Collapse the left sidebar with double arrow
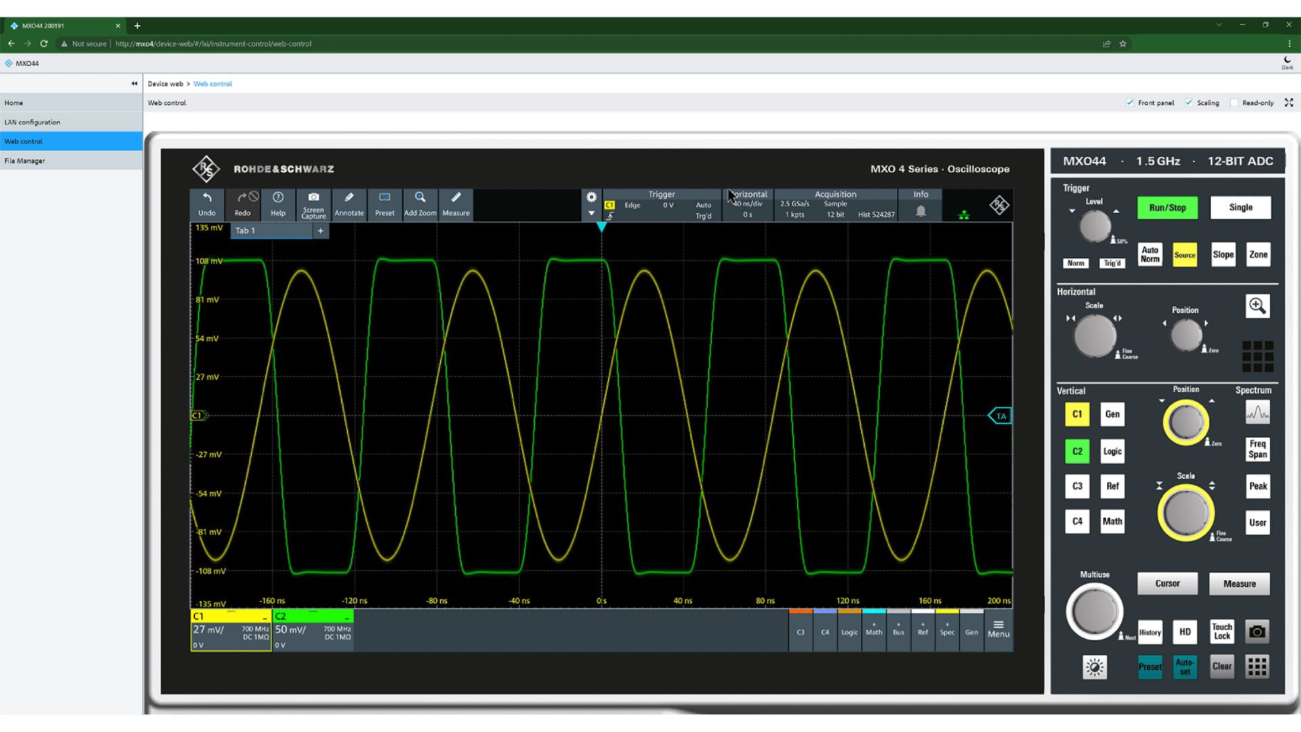 (x=134, y=83)
